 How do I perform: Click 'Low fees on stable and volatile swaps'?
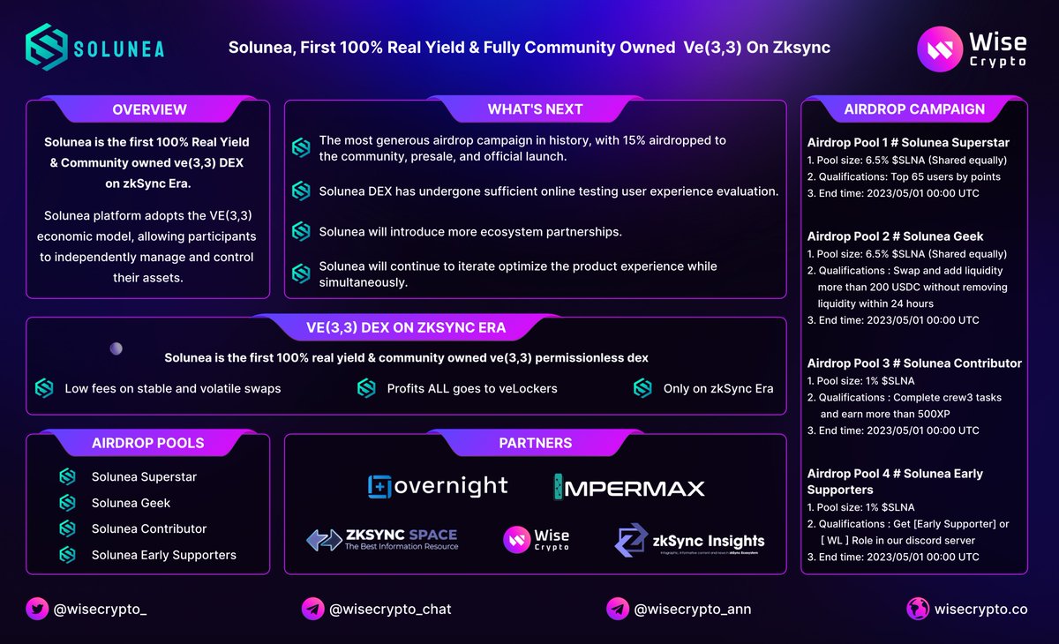173,388
